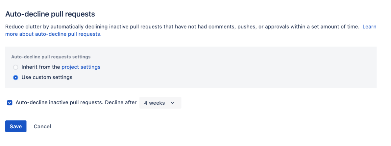The height and width of the screenshot is (146, 391).
Task: Open the project settings link
Action: click(x=81, y=67)
